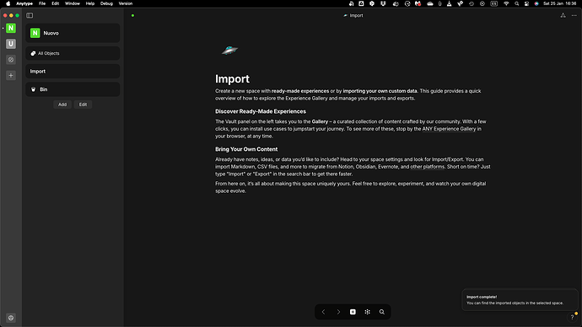Open the ANY Experience Gallery link
Viewport: 582px width, 327px height.
449,129
